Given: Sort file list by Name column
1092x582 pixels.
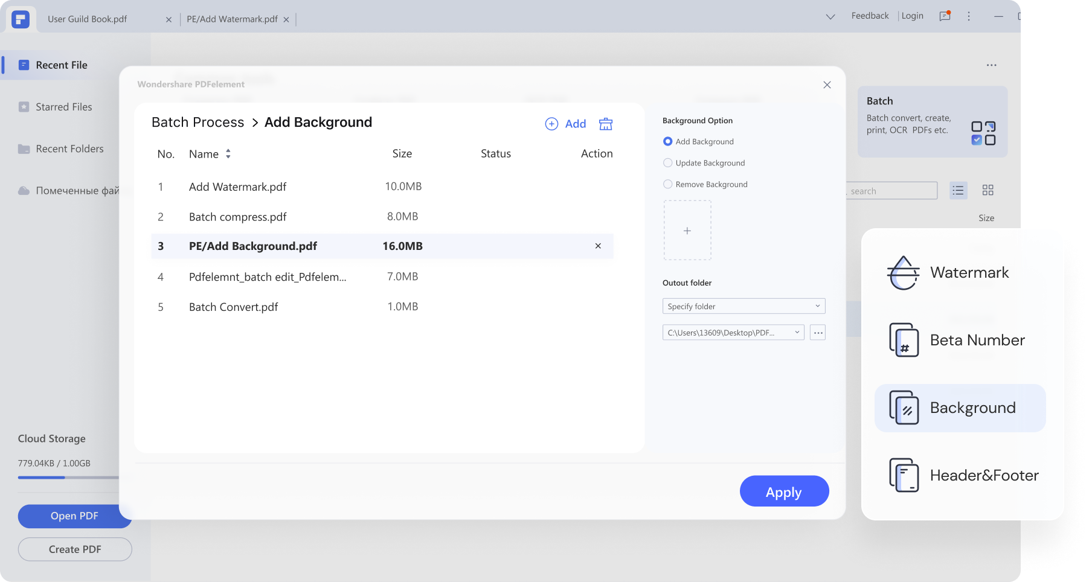Looking at the screenshot, I should (x=228, y=154).
